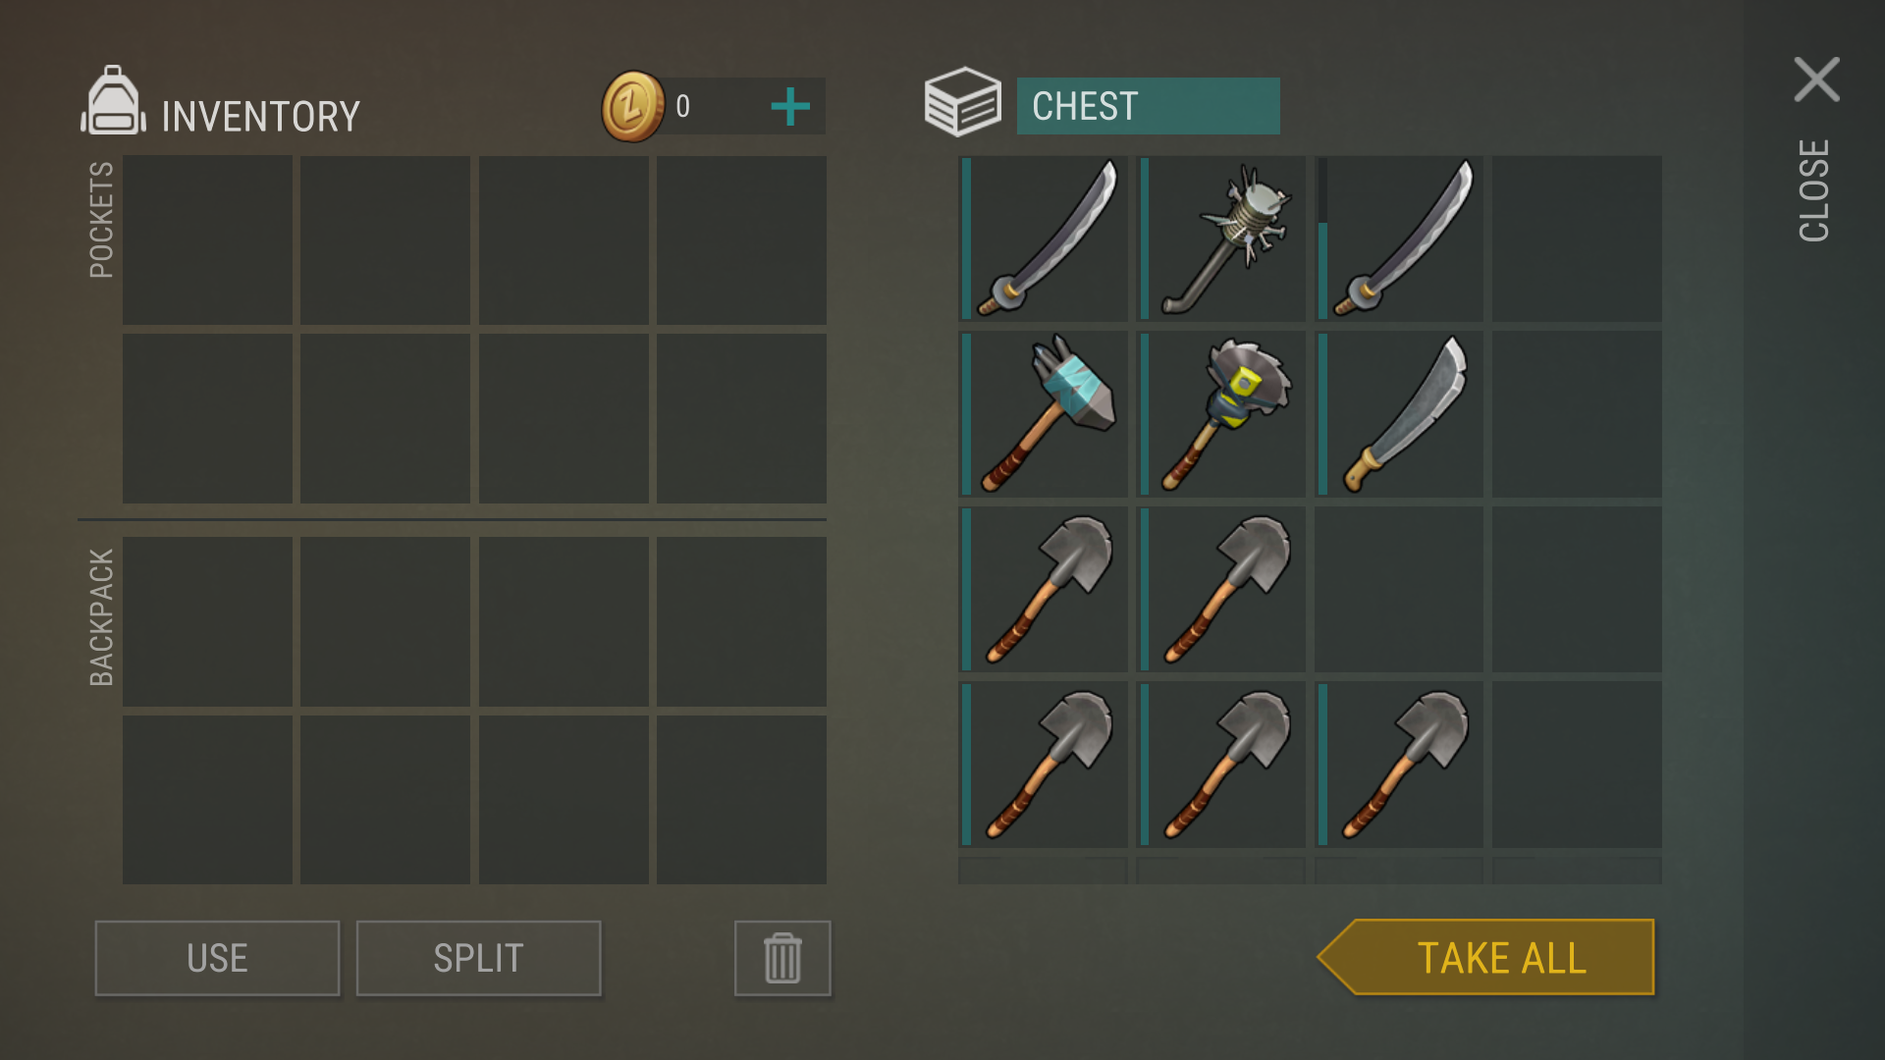
Task: Click the inventory backpack icon
Action: click(113, 100)
